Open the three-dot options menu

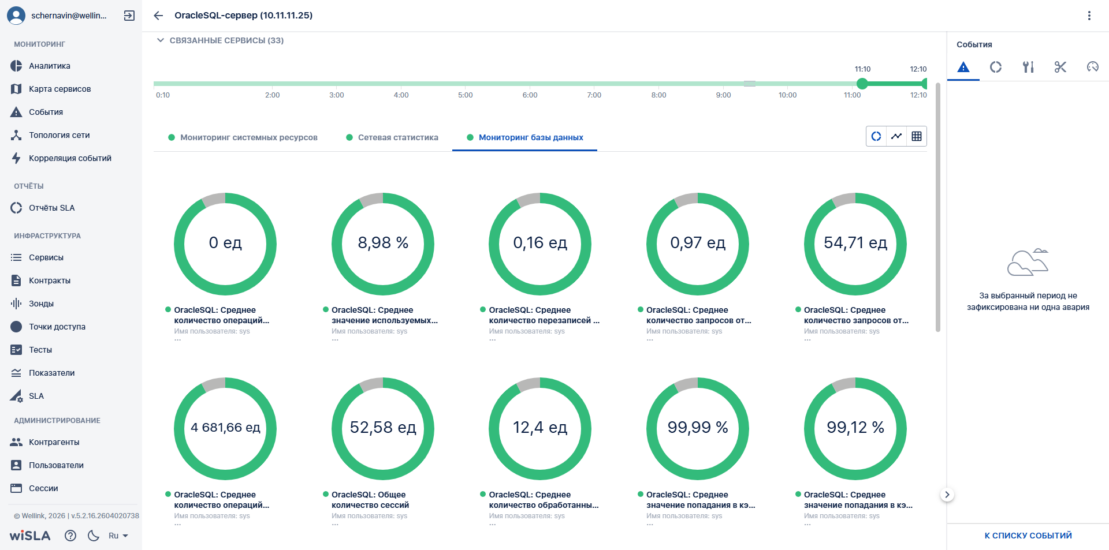pos(1089,16)
